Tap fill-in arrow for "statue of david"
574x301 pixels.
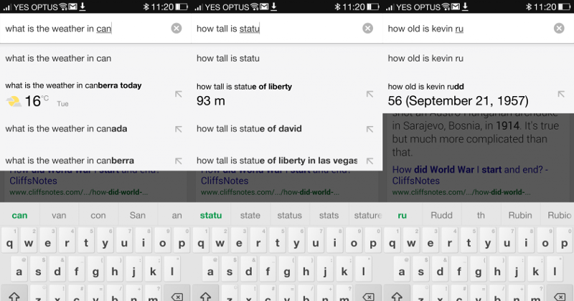point(370,129)
